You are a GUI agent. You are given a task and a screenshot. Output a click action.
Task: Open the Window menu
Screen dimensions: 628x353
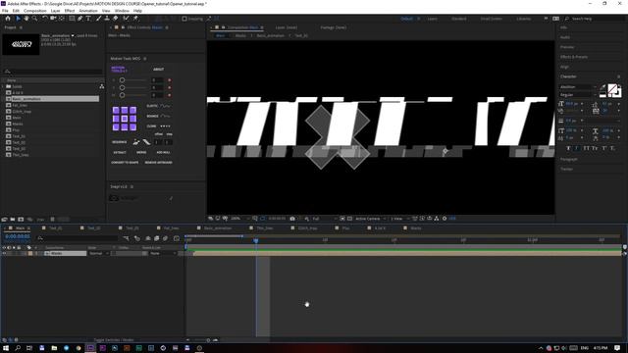coord(122,11)
